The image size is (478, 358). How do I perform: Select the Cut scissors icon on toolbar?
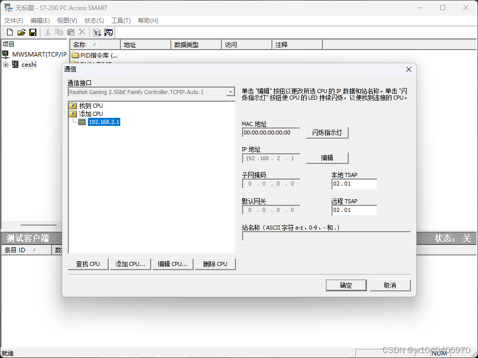[47, 32]
